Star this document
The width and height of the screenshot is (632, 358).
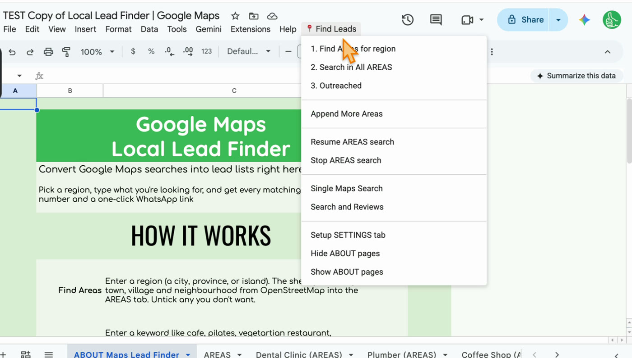point(235,16)
